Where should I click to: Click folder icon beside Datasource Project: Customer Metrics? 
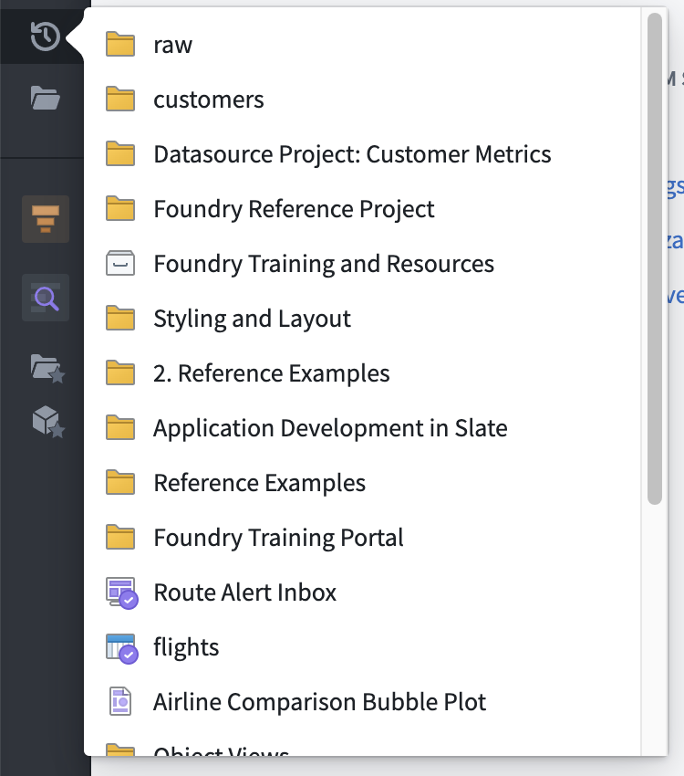120,153
